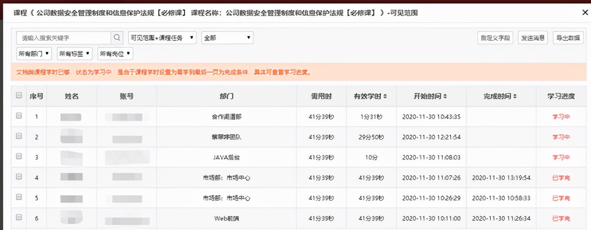
Task: Expand the 所有部门 filter dropdown
Action: [x=34, y=54]
